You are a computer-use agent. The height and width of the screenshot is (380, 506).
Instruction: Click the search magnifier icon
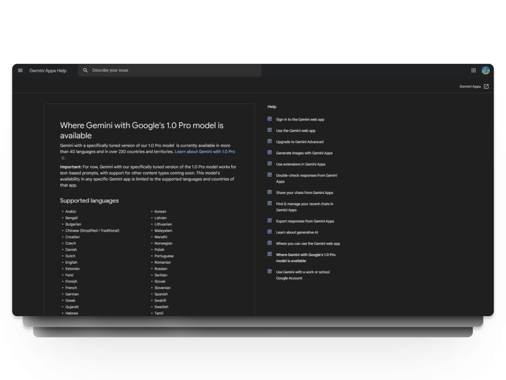[85, 70]
